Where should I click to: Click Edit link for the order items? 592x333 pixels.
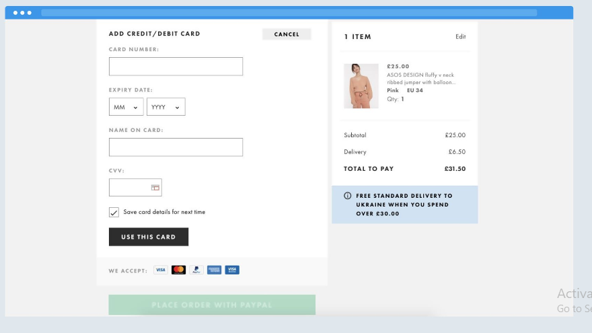pyautogui.click(x=460, y=37)
